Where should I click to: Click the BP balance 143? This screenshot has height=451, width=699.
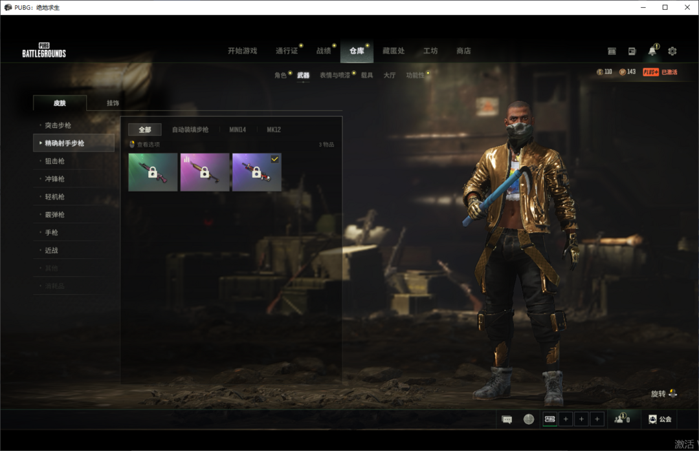627,72
